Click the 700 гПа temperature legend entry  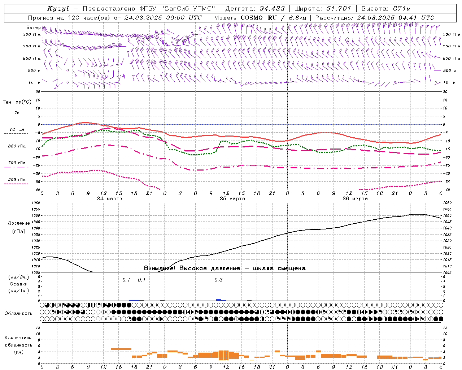pyautogui.click(x=17, y=163)
